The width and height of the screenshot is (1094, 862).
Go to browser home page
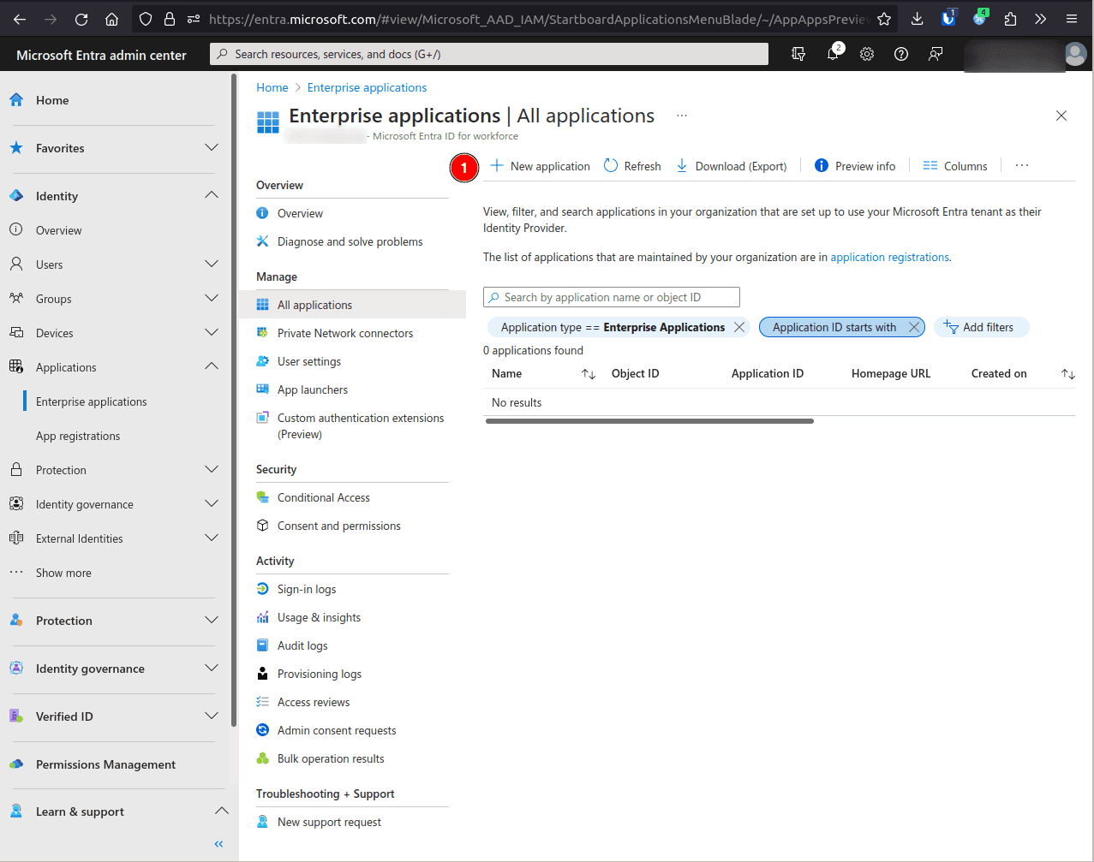[112, 19]
